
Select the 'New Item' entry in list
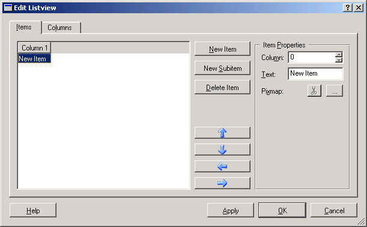[34, 58]
